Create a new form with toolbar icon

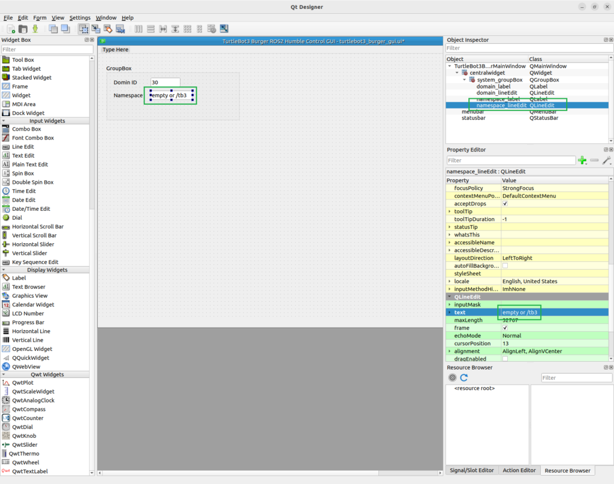(11, 29)
